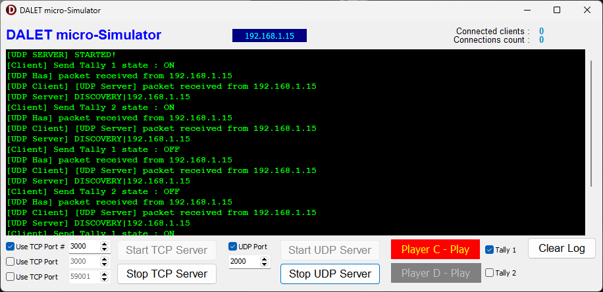Check the Tally 2 checkbox
This screenshot has width=603, height=292.
pos(489,273)
